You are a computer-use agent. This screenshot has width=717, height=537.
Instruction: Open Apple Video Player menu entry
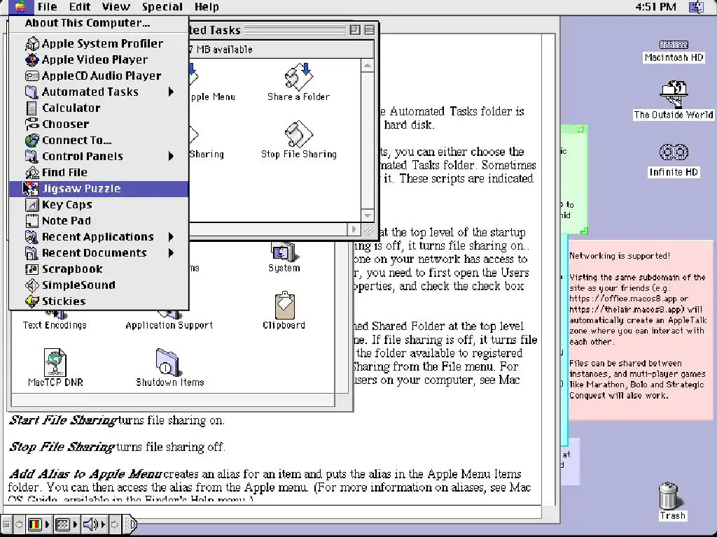pyautogui.click(x=99, y=59)
